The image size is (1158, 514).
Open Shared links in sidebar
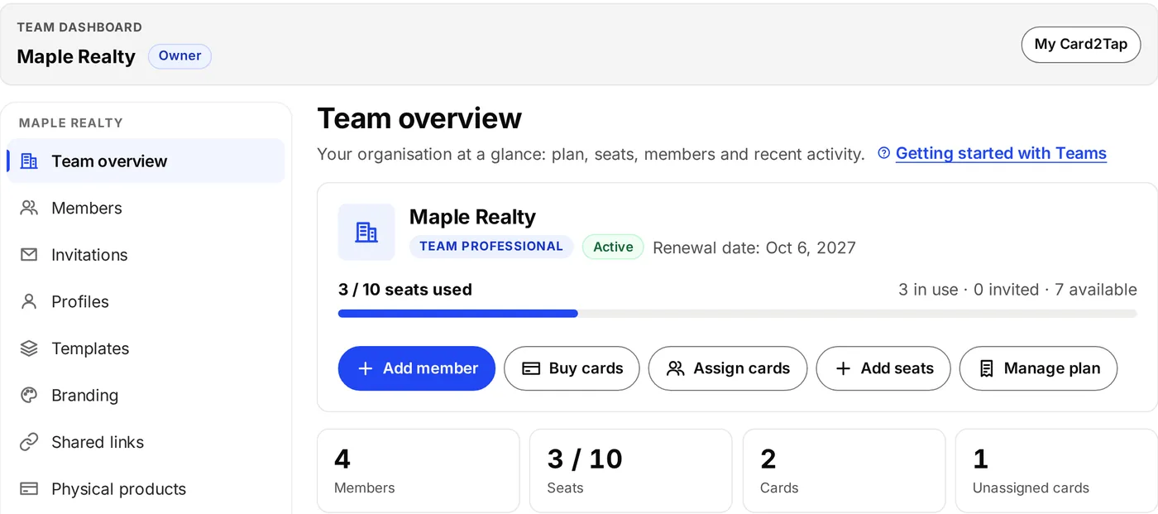pyautogui.click(x=146, y=442)
